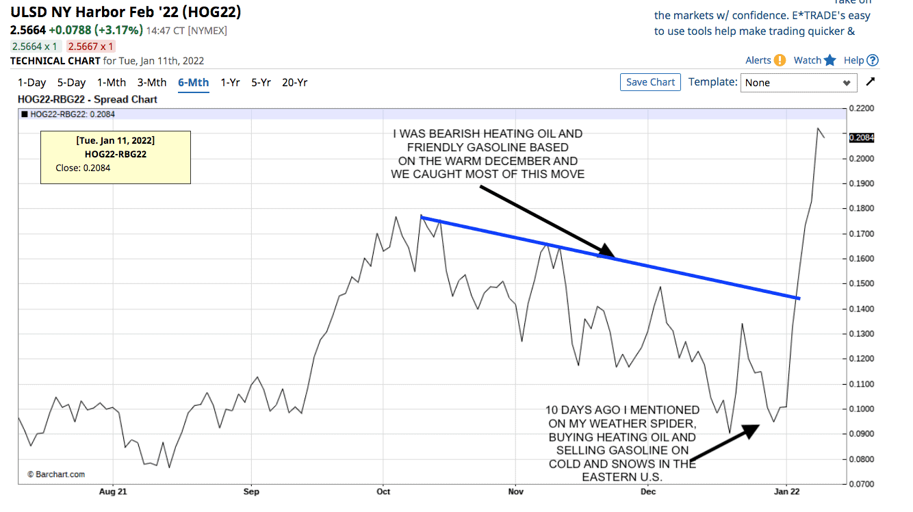Click the Help question mark icon
The image size is (913, 512).
point(872,60)
